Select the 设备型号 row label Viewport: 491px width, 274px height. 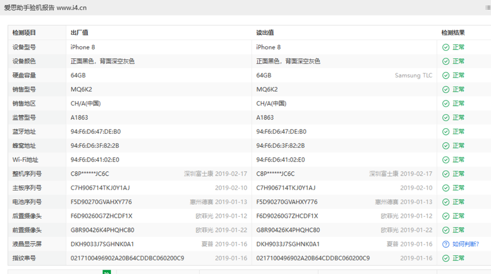coord(24,47)
